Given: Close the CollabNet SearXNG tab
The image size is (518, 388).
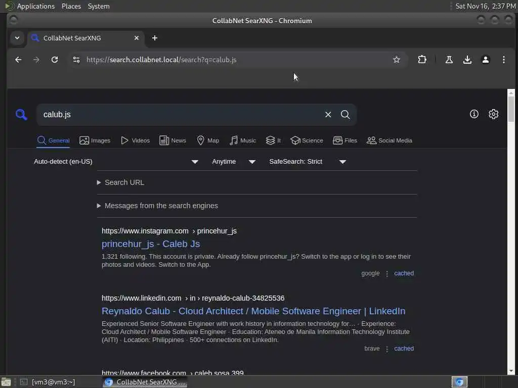Looking at the screenshot, I should [x=137, y=38].
